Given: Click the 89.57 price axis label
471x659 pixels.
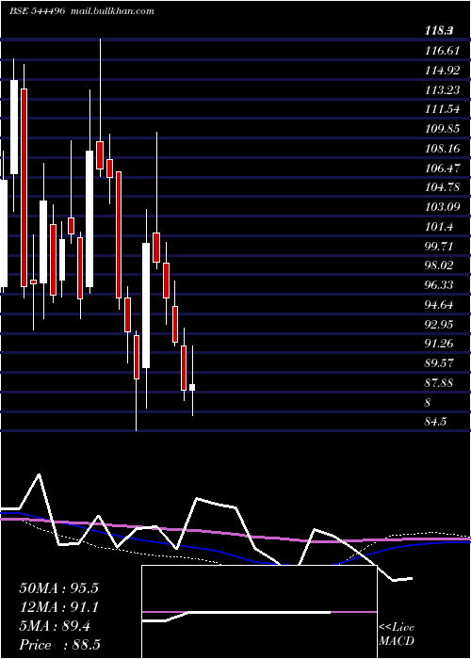Looking at the screenshot, I should coord(439,363).
